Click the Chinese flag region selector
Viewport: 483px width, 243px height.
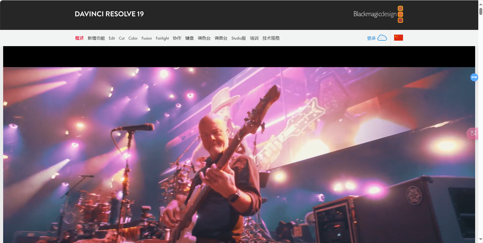[x=399, y=37]
